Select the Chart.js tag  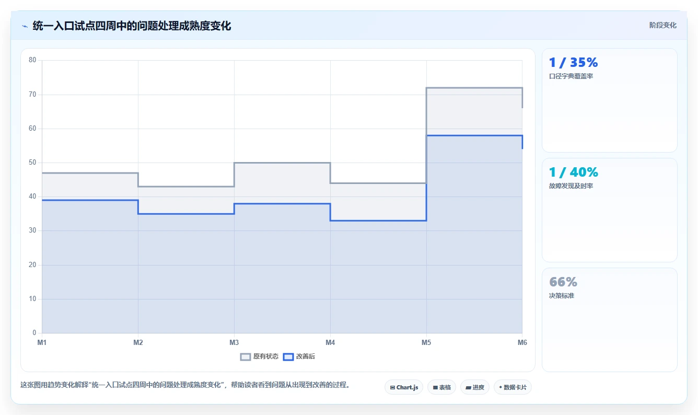coord(404,387)
